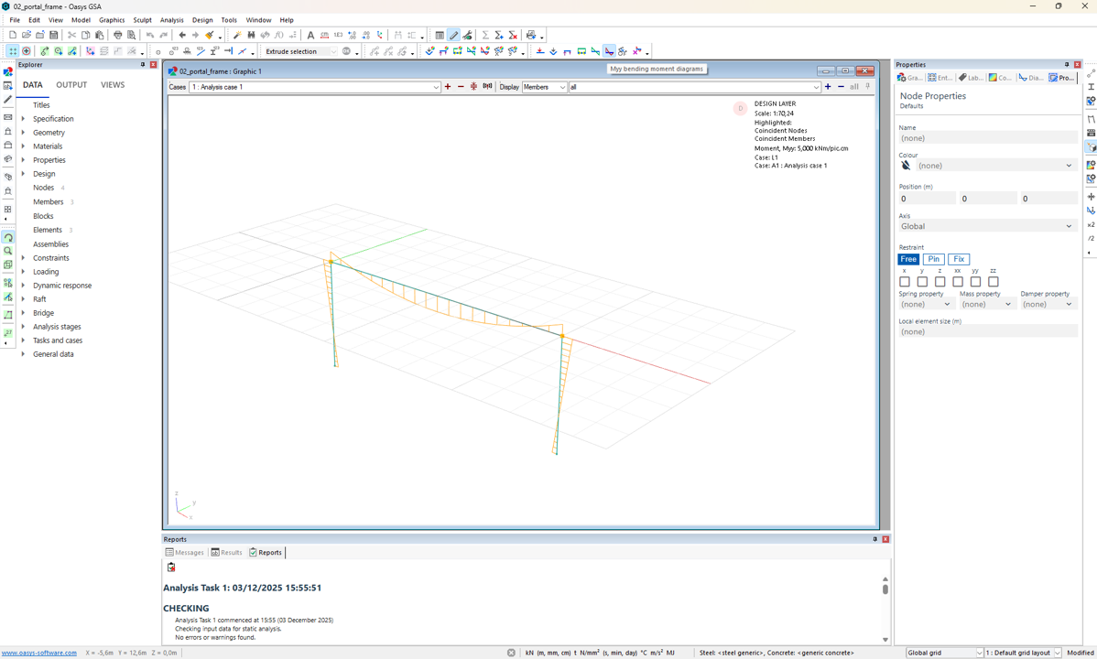This screenshot has height=659, width=1097.
Task: Open the Axis dropdown set to Global
Action: click(987, 226)
